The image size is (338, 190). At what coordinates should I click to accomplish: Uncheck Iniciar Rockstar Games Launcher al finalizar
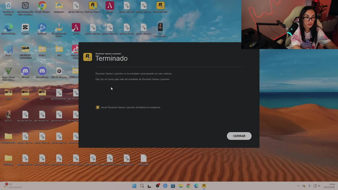click(98, 107)
